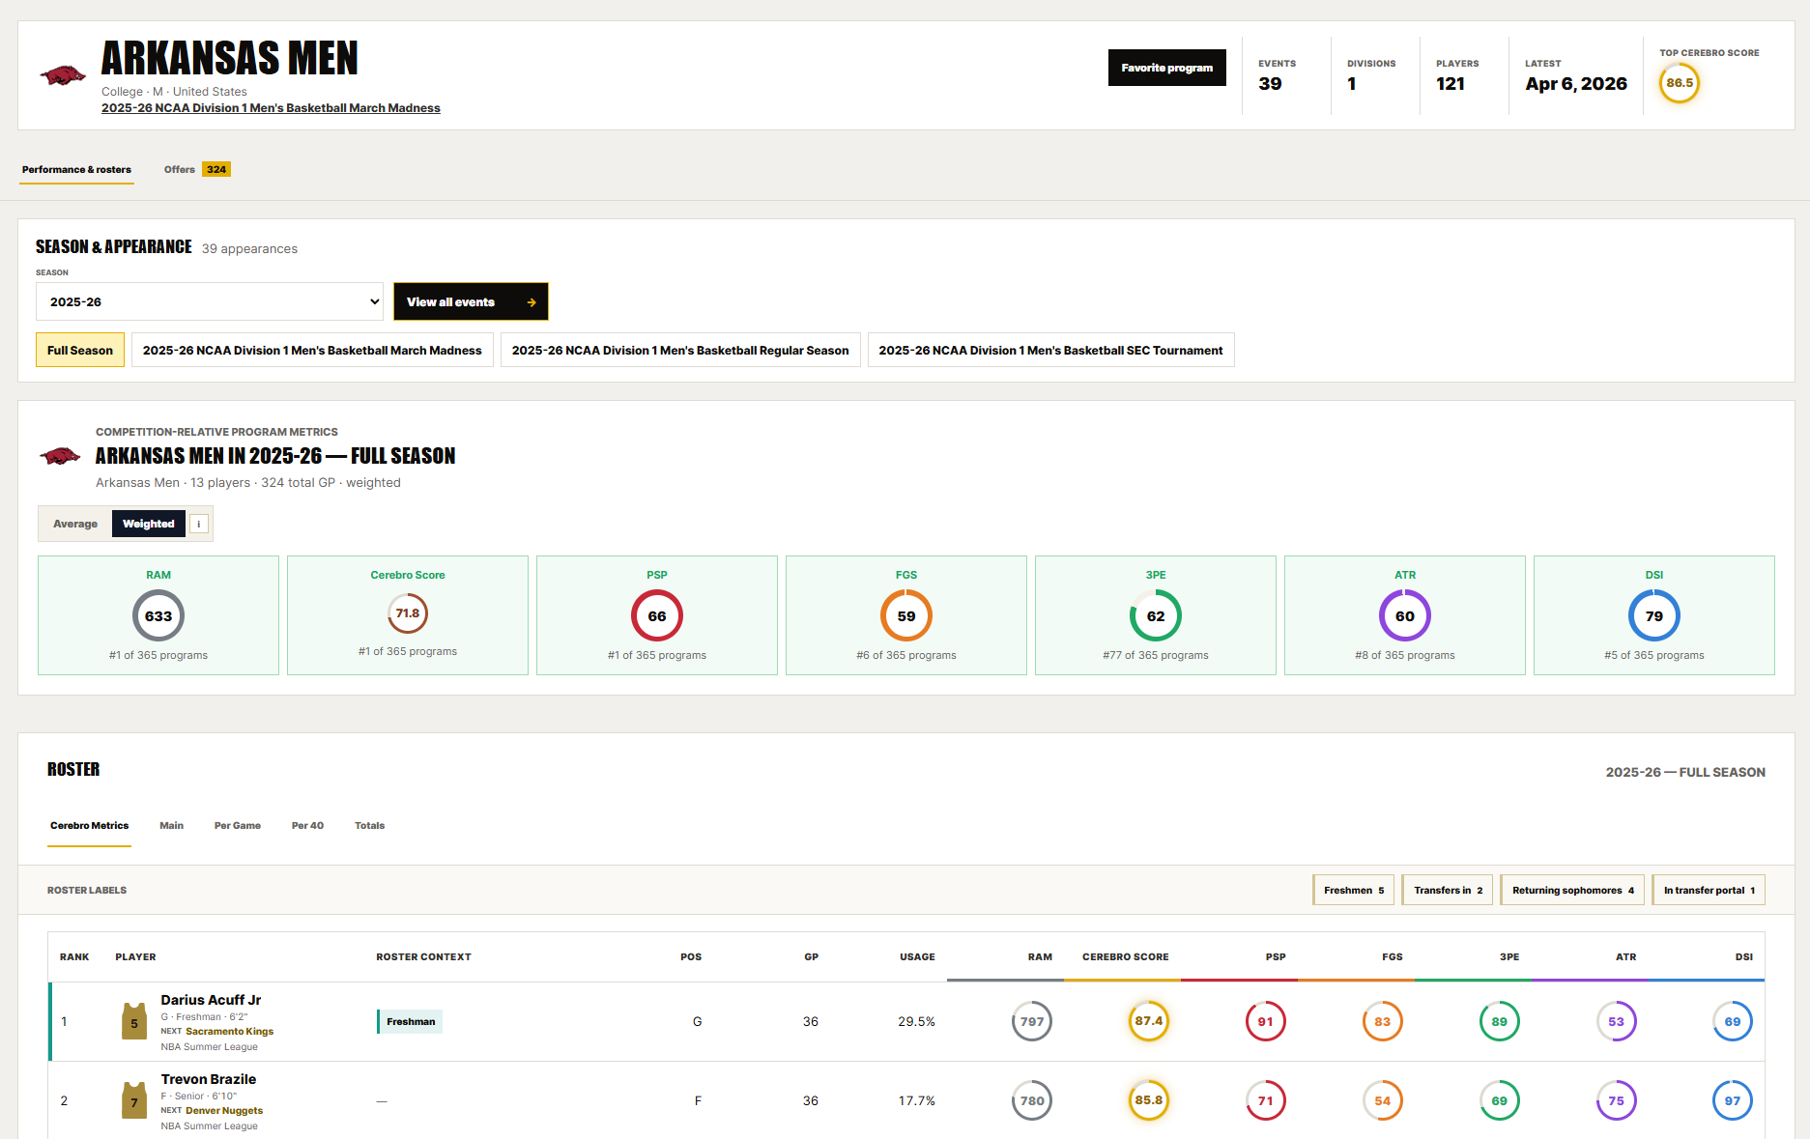Click the ATR 60 metric circle

tap(1405, 616)
